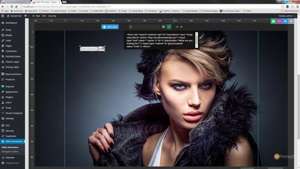Image resolution: width=300 pixels, height=169 pixels.
Task: Click the Slider Revolution sidebar item
Action: [x=13, y=141]
